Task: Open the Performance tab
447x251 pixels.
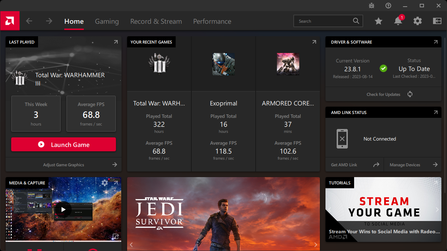Action: point(212,21)
